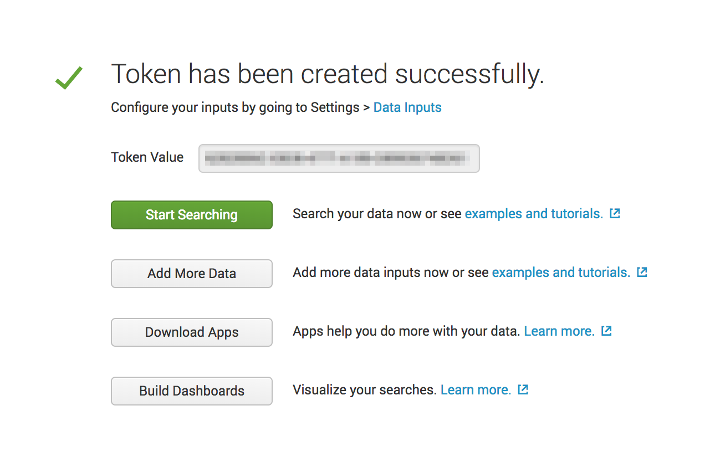Click the Add More Data button
The width and height of the screenshot is (715, 462).
tap(191, 274)
